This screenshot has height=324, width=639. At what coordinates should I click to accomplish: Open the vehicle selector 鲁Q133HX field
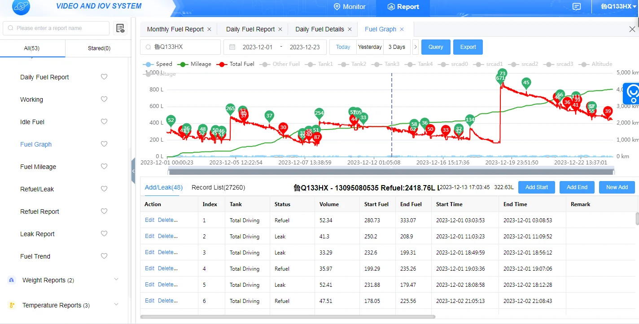coord(180,47)
